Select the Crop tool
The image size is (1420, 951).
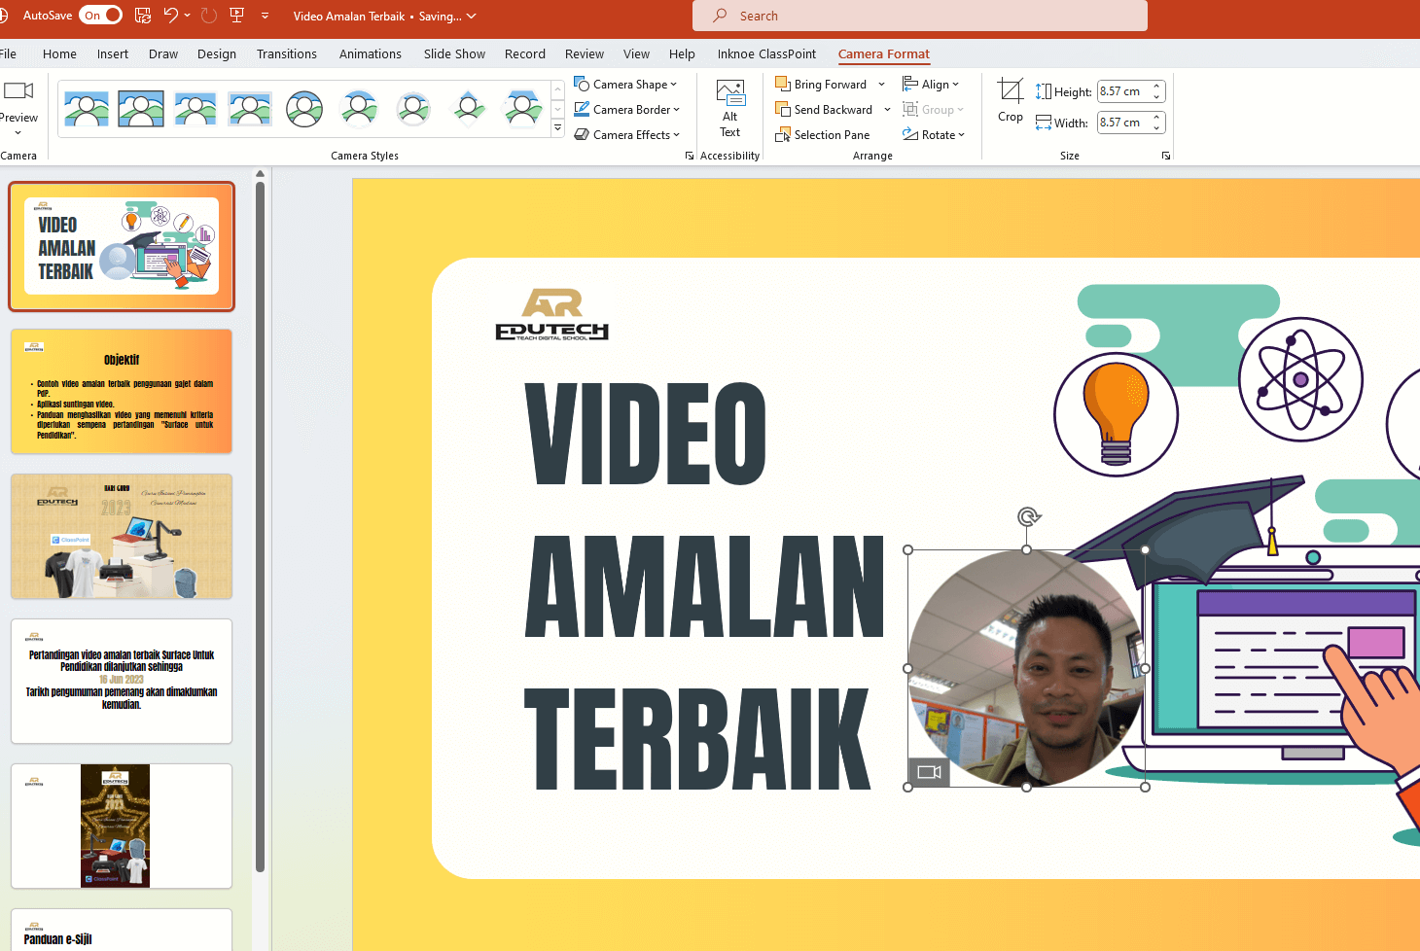(x=1010, y=100)
